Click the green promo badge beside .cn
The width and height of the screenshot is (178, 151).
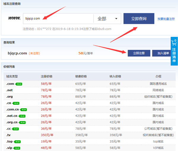point(16,103)
